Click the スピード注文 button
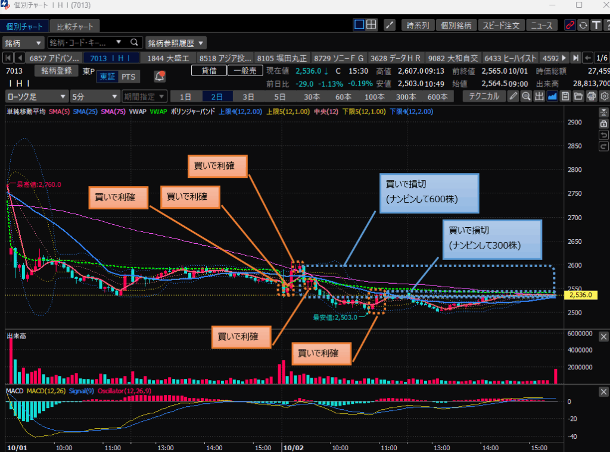Image resolution: width=610 pixels, height=452 pixels. tap(501, 25)
